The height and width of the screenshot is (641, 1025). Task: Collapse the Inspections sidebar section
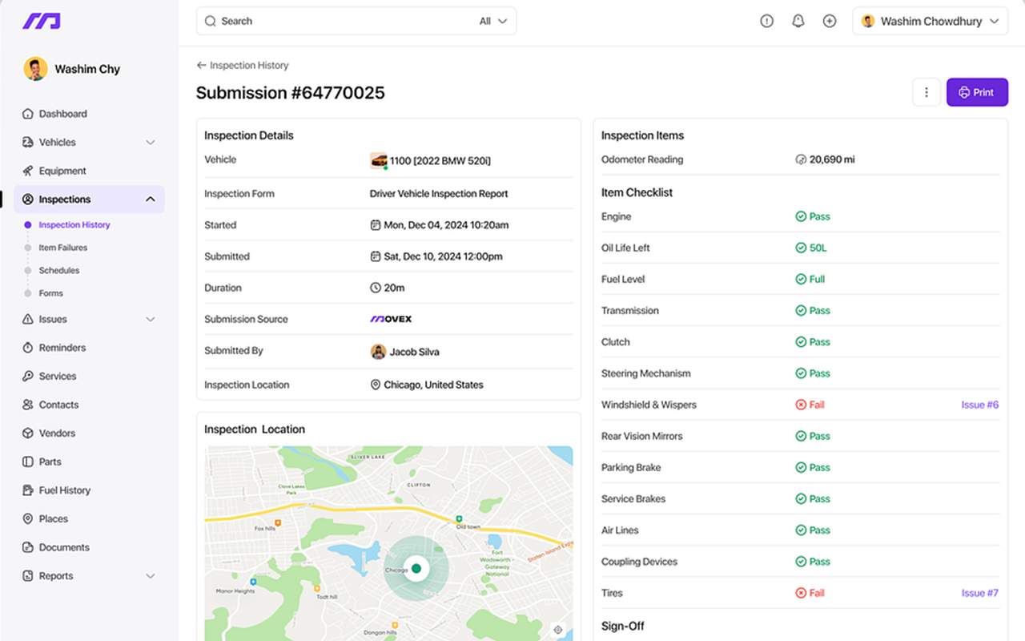pyautogui.click(x=150, y=200)
